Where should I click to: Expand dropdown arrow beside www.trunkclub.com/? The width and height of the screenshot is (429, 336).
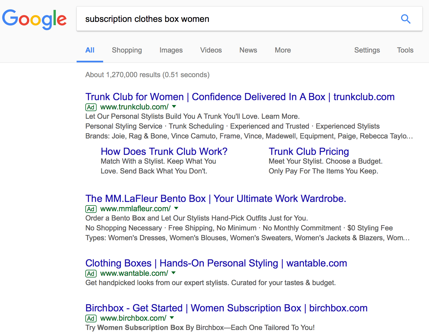coord(174,106)
